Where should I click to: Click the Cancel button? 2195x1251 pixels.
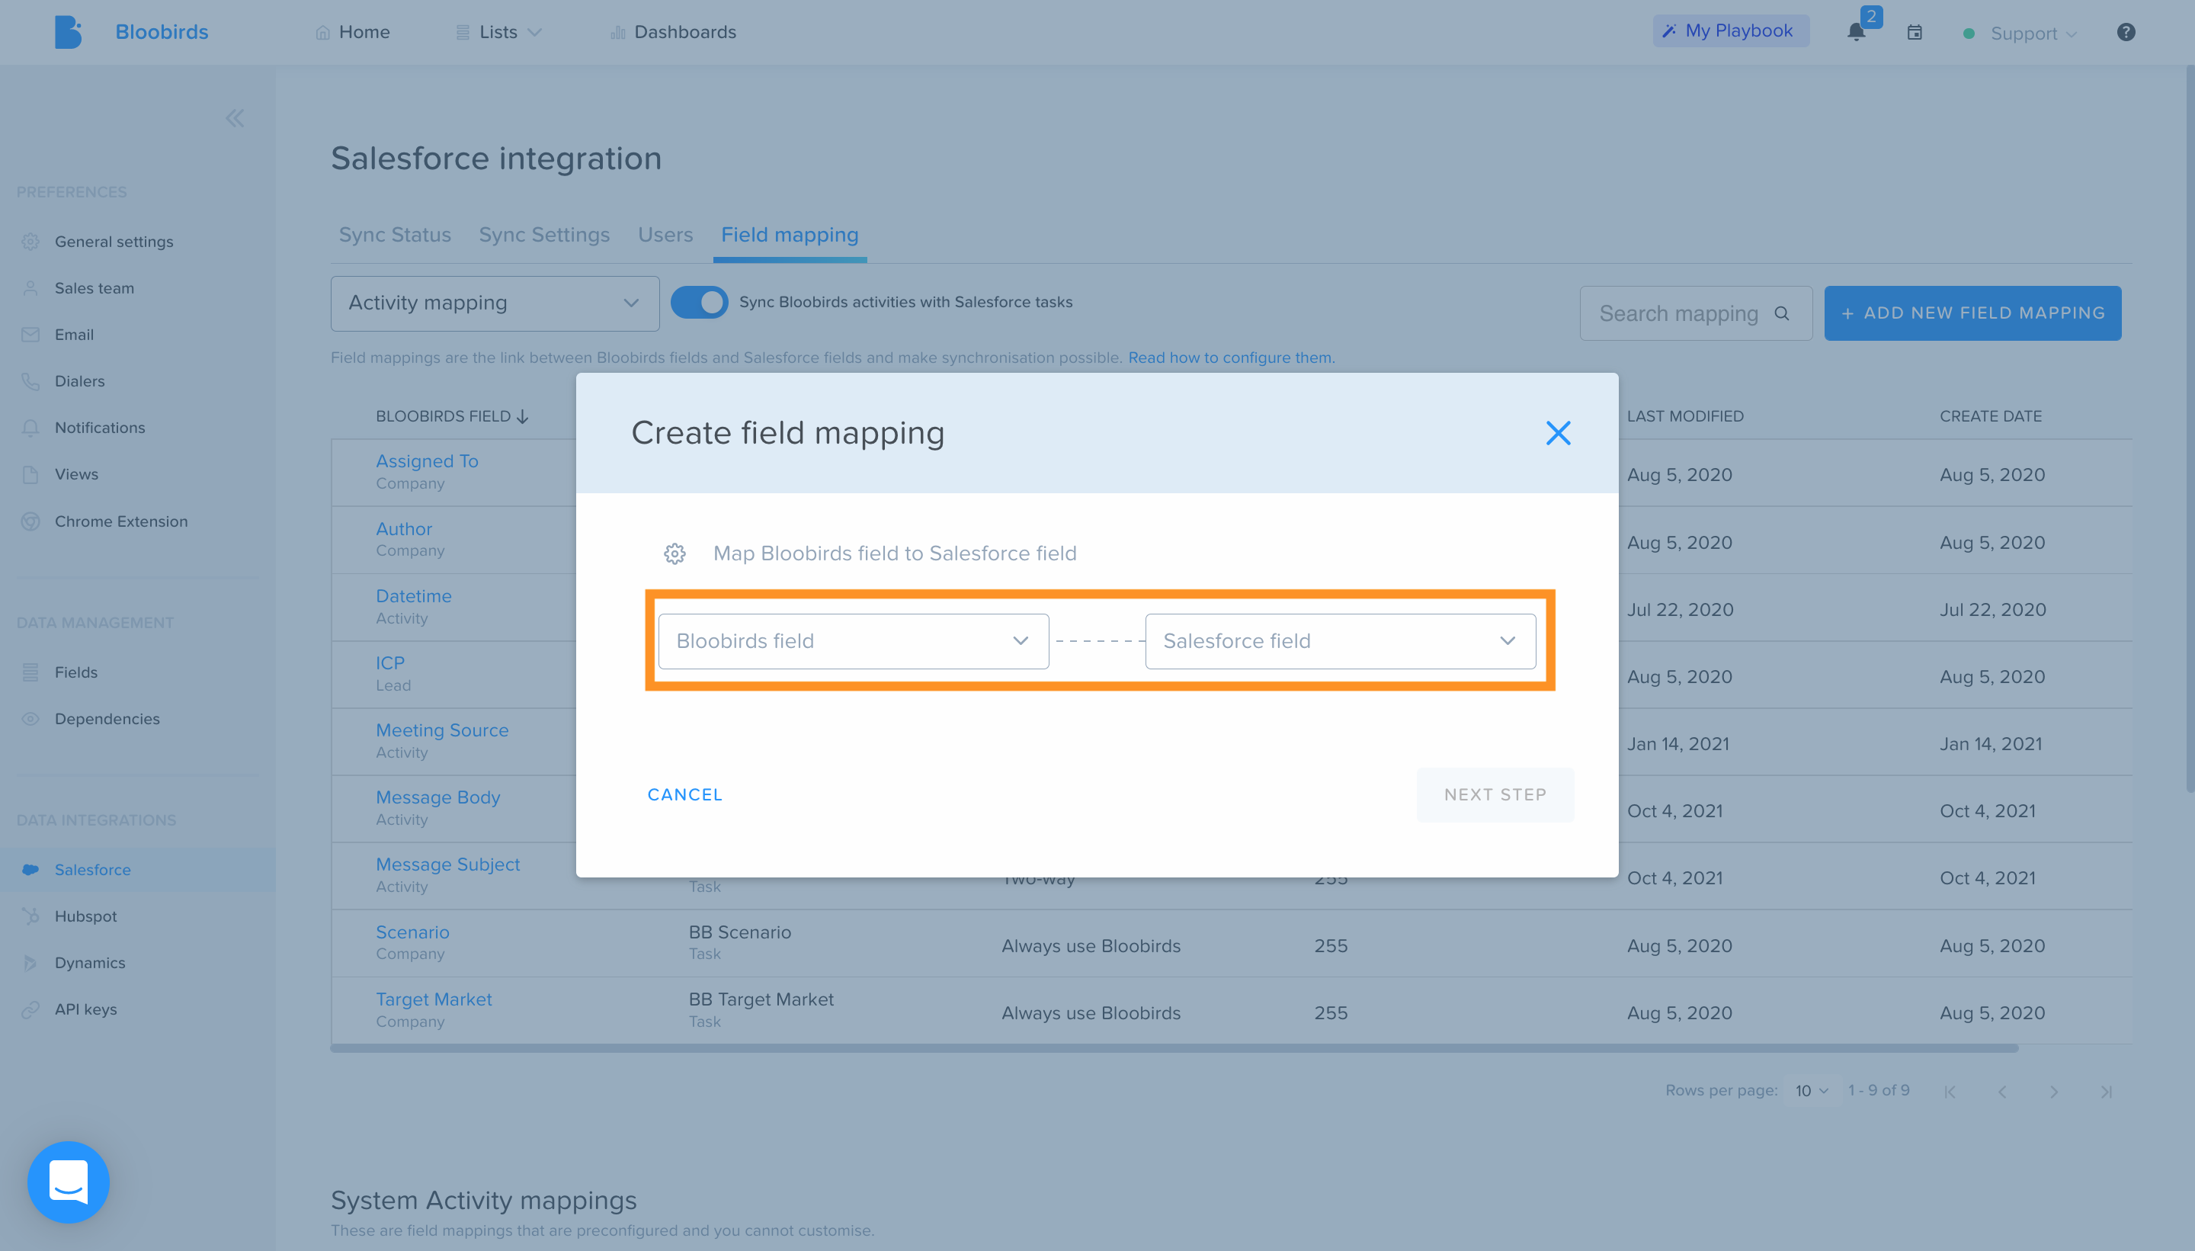click(684, 795)
